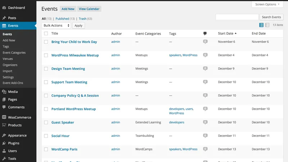Toggle the select-all checkbox in header

46,33
